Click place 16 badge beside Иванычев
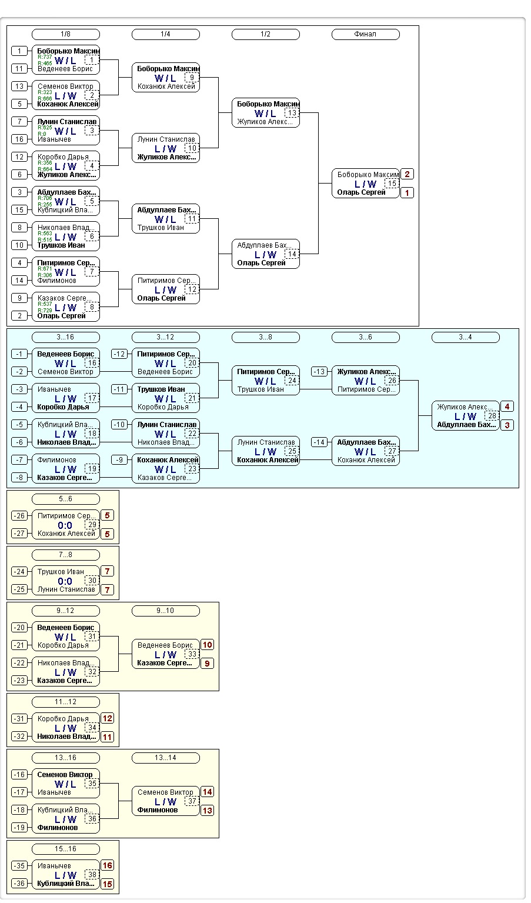 tap(107, 865)
